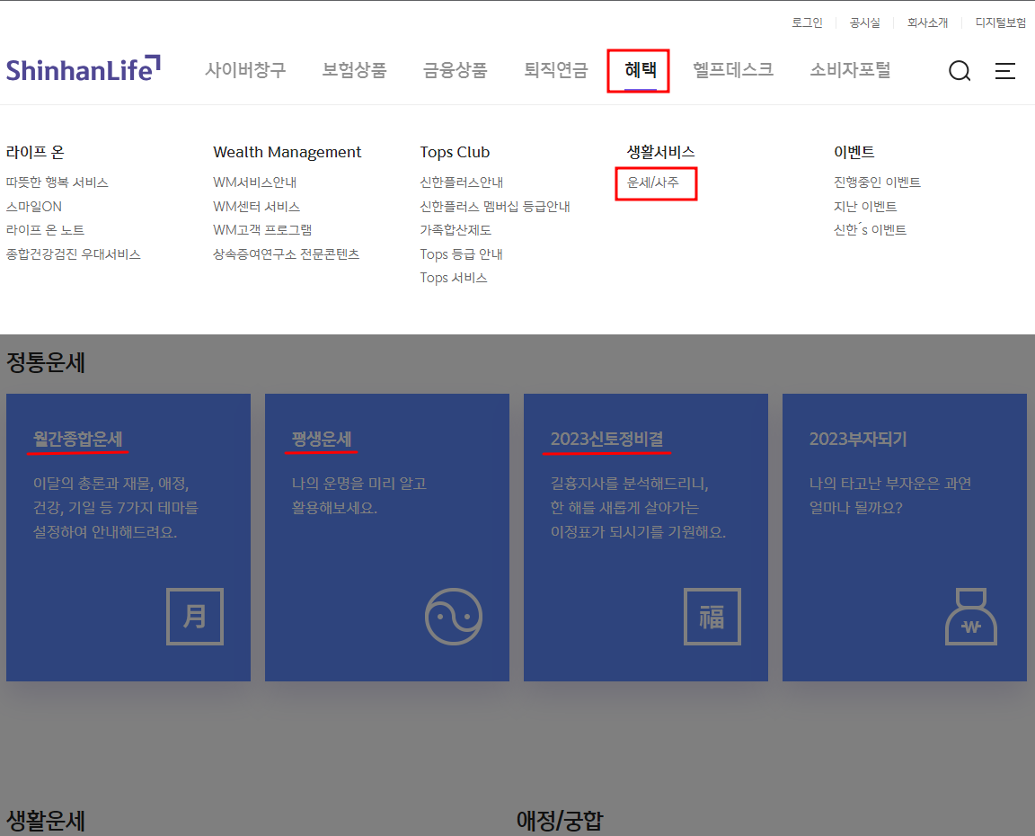Open the 금융상품 menu
The height and width of the screenshot is (836, 1035).
pos(456,70)
